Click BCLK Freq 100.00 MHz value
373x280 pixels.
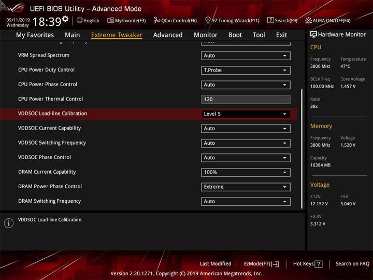pos(322,87)
